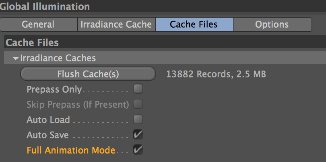Select the Cache Files tab

(x=195, y=24)
